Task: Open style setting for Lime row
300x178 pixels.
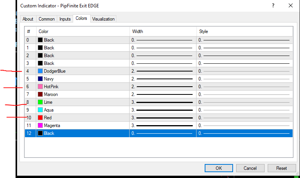Action: coord(244,102)
